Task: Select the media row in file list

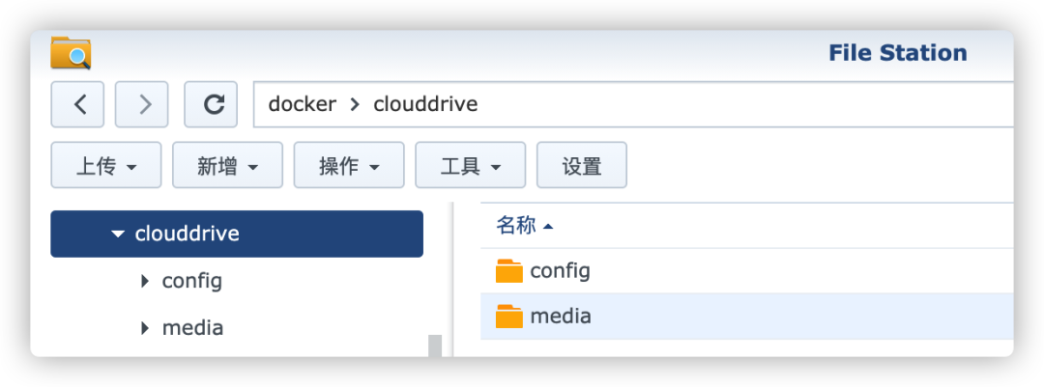Action: 747,317
